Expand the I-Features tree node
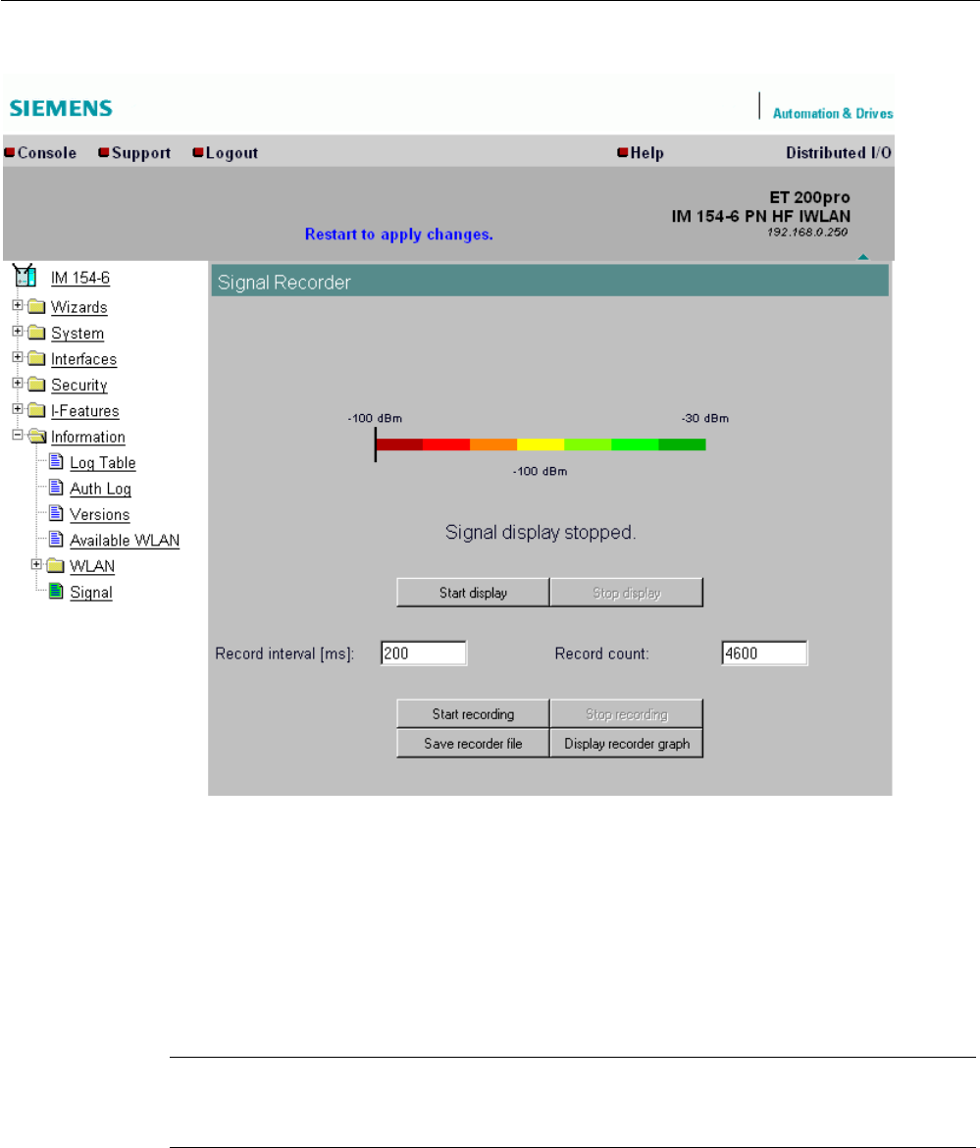This screenshot has width=980, height=1148. click(18, 409)
